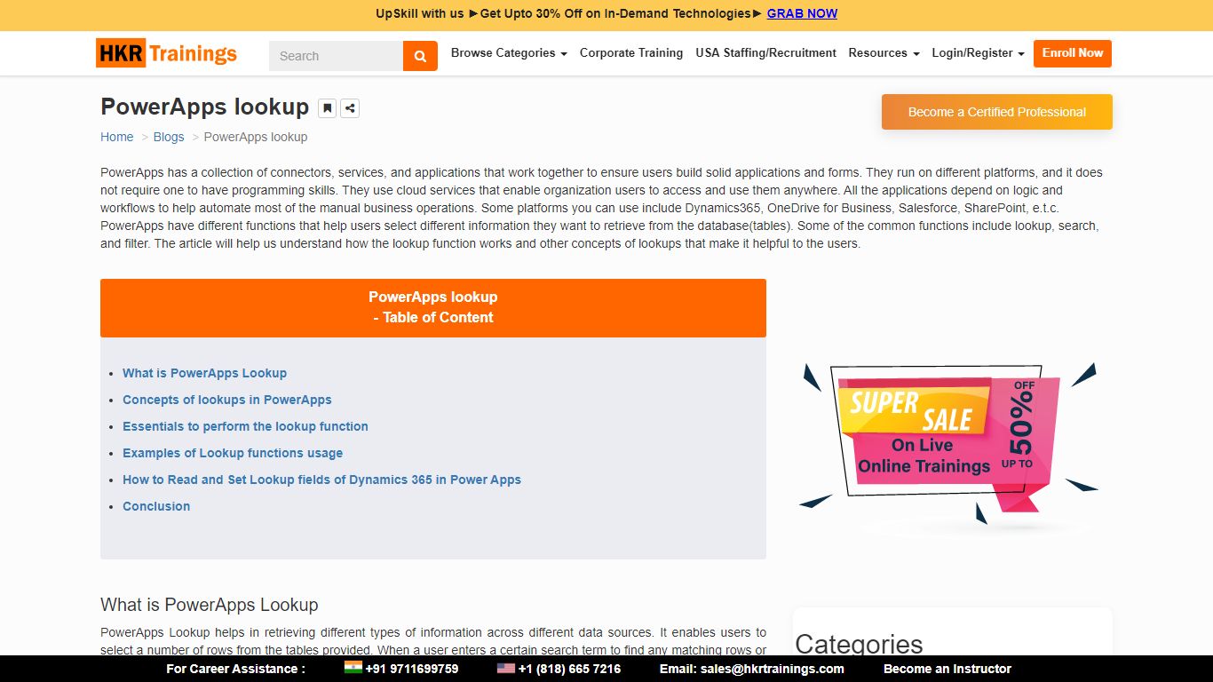Viewport: 1213px width, 682px height.
Task: Expand Login/Register dropdown
Action: [978, 53]
